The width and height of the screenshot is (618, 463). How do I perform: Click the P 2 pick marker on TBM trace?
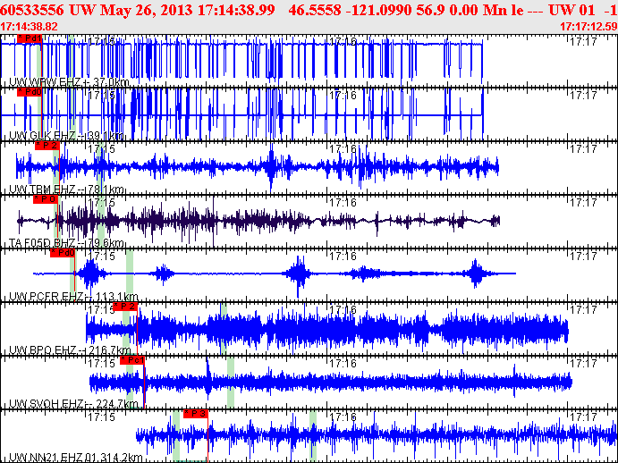click(47, 145)
